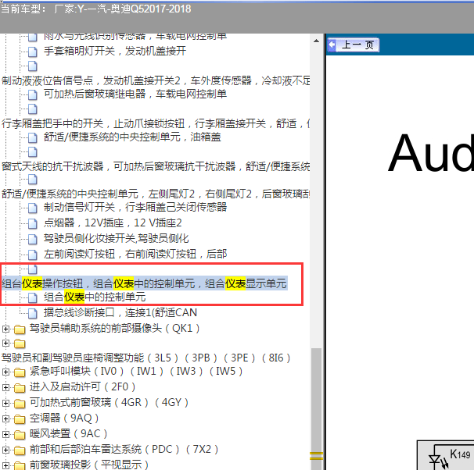The width and height of the screenshot is (474, 470).
Task: Open document 据总线诊断接口，连接1(舒适CAN
Action: click(x=120, y=312)
